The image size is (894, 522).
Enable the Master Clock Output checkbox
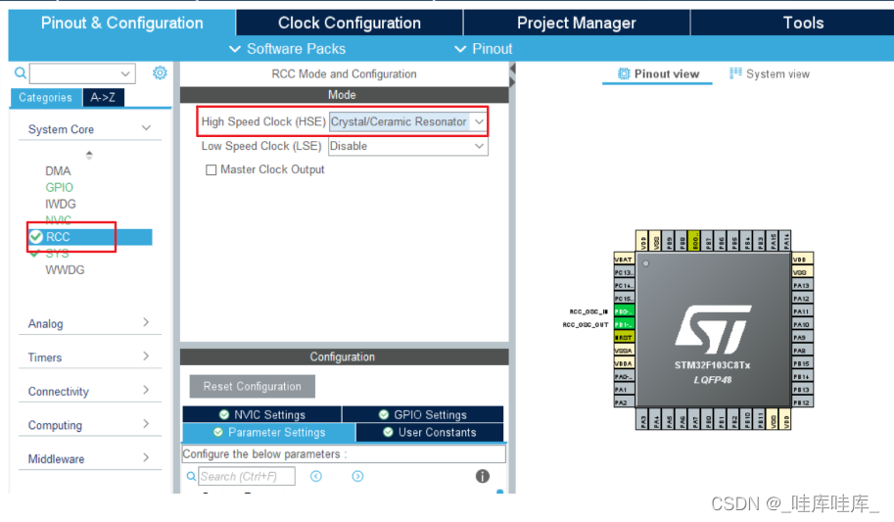coord(211,170)
